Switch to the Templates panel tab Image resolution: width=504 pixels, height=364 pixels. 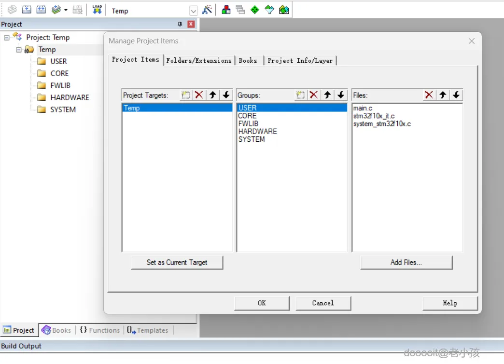point(148,330)
